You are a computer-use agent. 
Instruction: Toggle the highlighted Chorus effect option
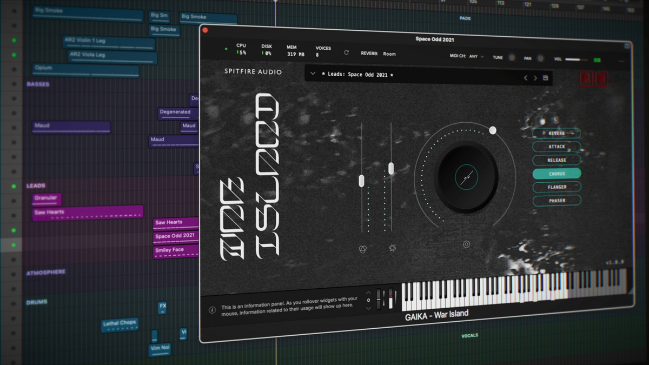(557, 174)
